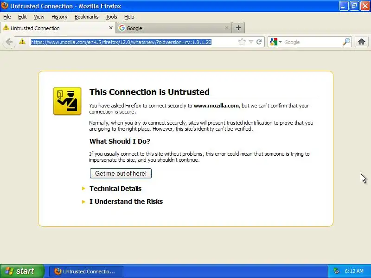Click the warning site identity icon in address bar

22,42
